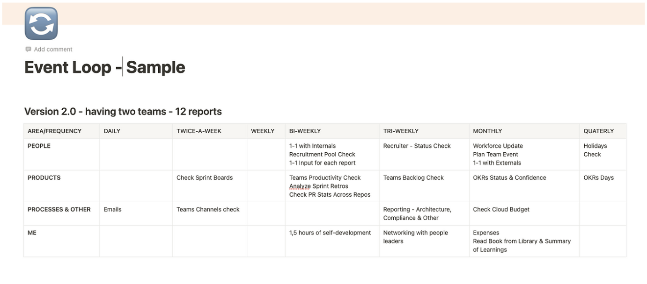Select the BI-WEEKLY column header
The image size is (647, 284).
coord(305,131)
